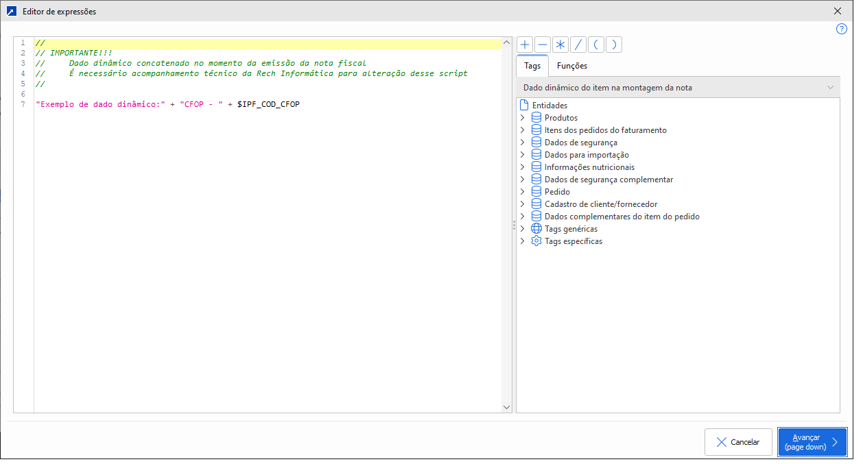Click the Avançar (page down) button
Image resolution: width=863 pixels, height=464 pixels.
pos(812,442)
